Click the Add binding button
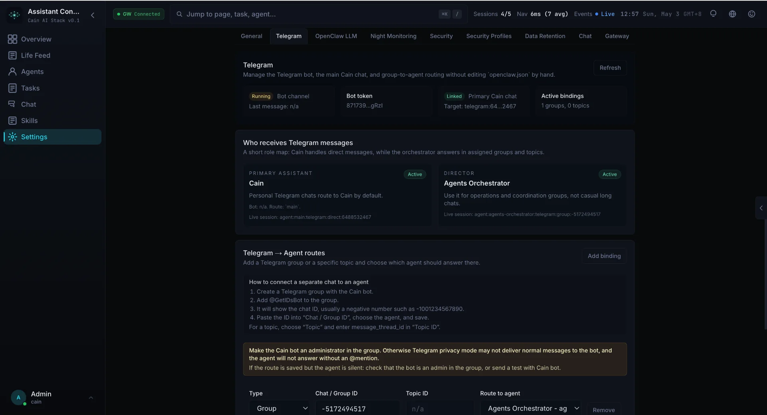The width and height of the screenshot is (767, 415). [604, 256]
